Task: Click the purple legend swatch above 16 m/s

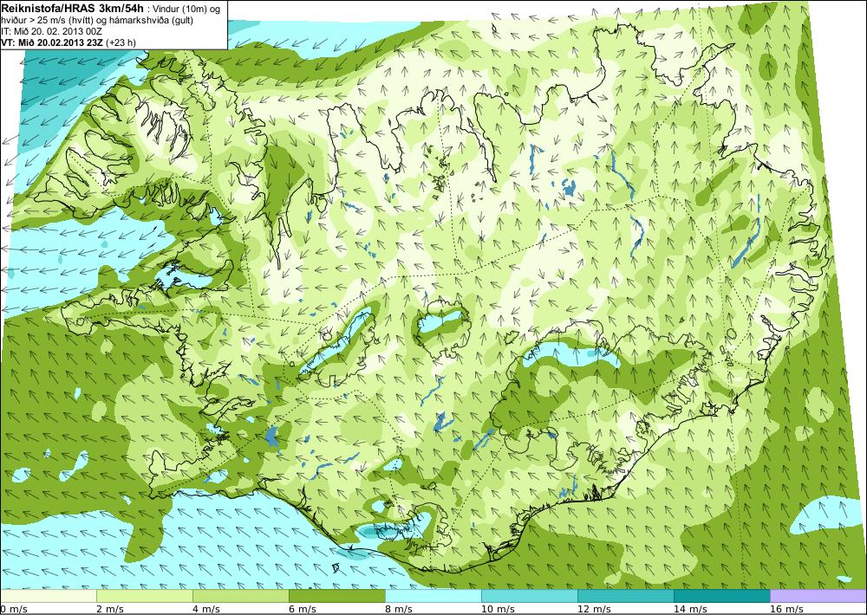Action: (818, 596)
